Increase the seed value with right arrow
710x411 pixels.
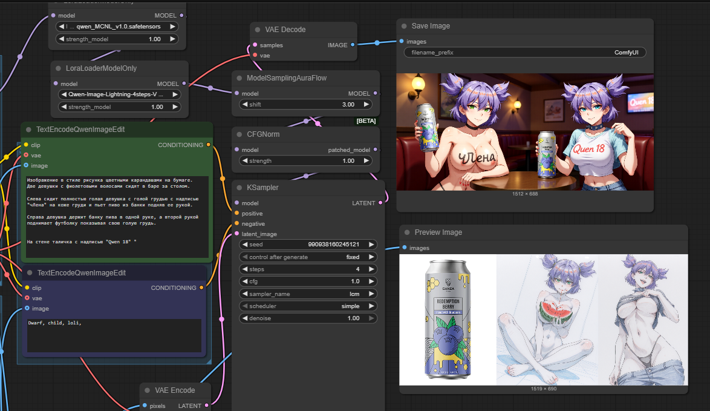coord(372,245)
